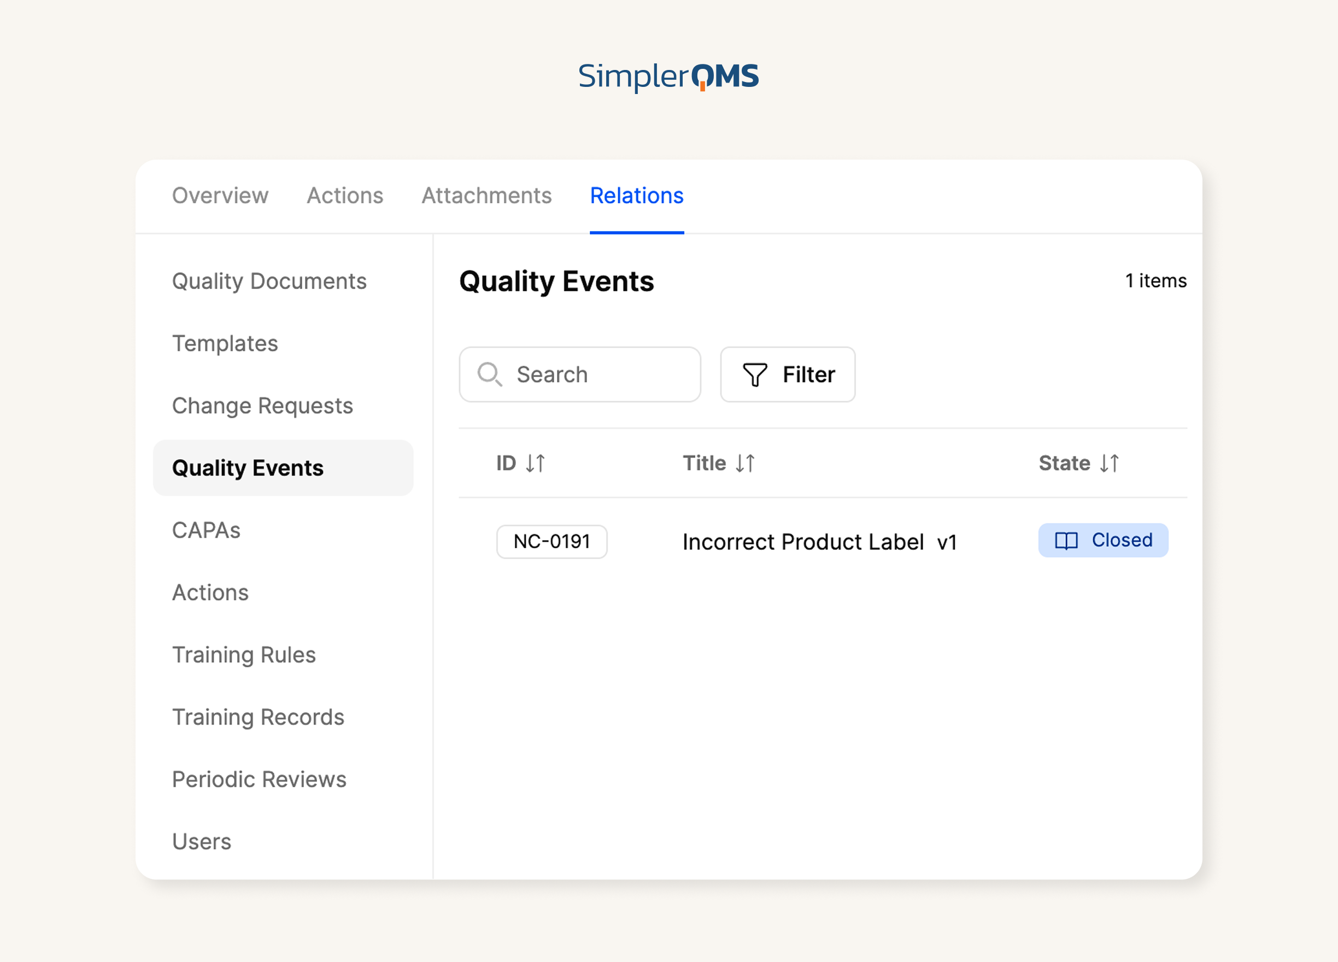1338x962 pixels.
Task: Focus the Search input field
Action: pyautogui.click(x=580, y=374)
